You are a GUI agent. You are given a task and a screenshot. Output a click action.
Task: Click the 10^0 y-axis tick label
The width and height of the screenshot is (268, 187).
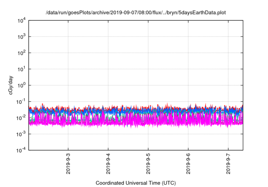[22, 85]
